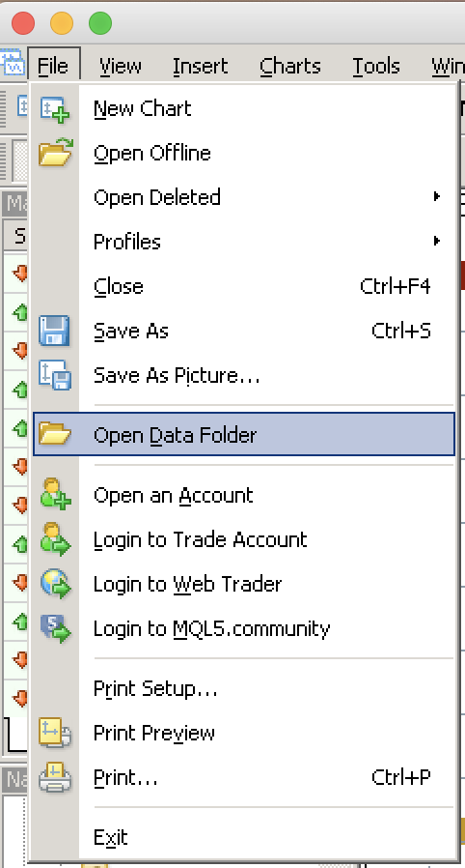Image resolution: width=465 pixels, height=868 pixels.
Task: Click the Save As floppy disk icon
Action: pyautogui.click(x=55, y=331)
